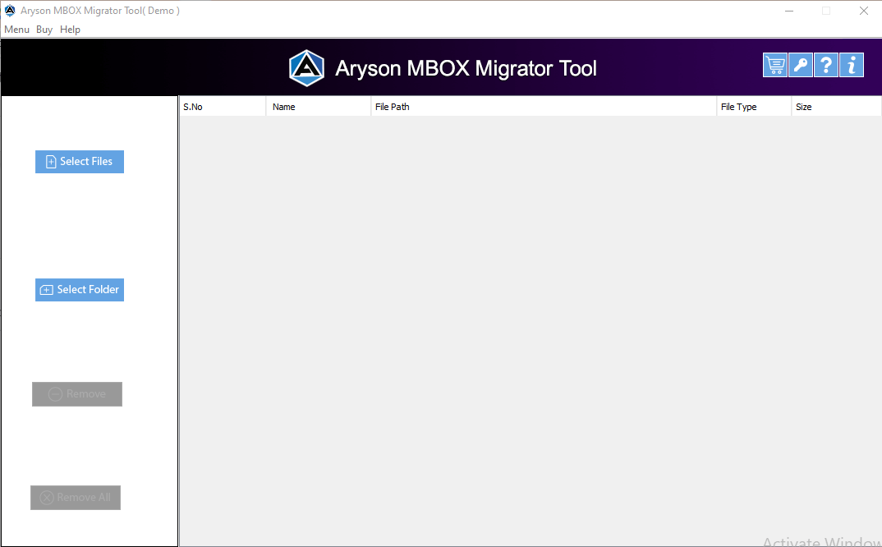
Task: Click the Select Files button
Action: point(80,162)
